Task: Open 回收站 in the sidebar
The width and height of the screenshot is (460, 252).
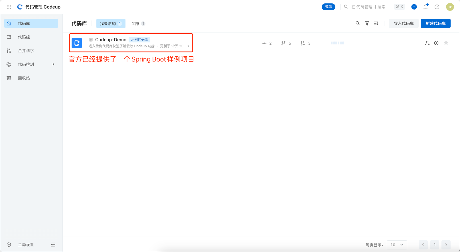Action: 31,78
